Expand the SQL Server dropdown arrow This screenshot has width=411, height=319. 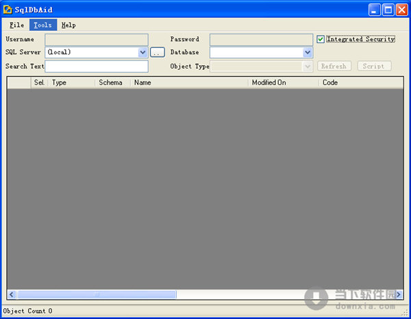[142, 52]
